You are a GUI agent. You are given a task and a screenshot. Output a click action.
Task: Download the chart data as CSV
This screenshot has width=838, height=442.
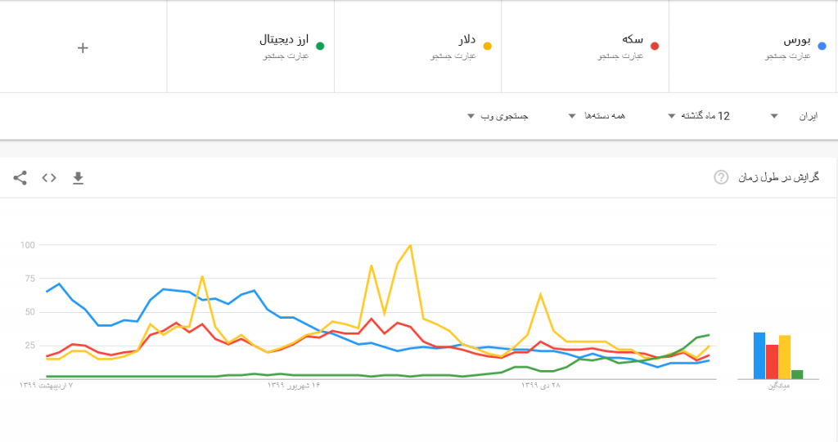[x=79, y=177]
